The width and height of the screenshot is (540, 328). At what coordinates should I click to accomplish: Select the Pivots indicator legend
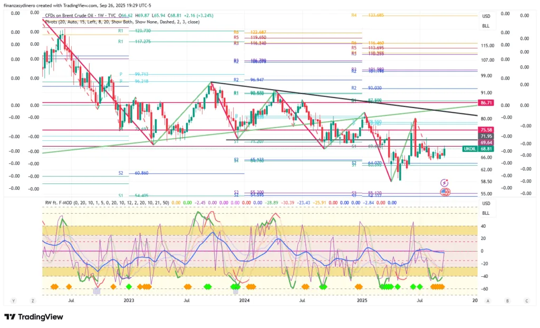coord(105,23)
